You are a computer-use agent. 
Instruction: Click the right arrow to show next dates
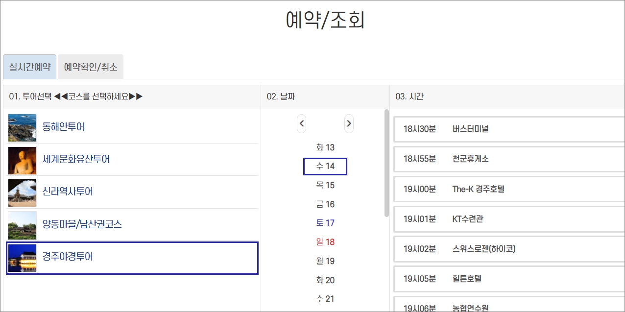pos(348,123)
